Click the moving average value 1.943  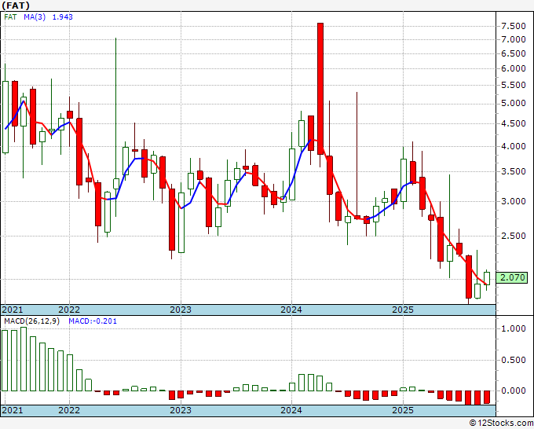[x=62, y=17]
